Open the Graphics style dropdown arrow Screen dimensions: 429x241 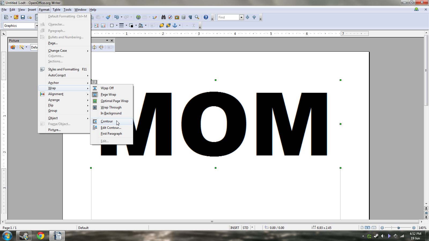(36, 26)
